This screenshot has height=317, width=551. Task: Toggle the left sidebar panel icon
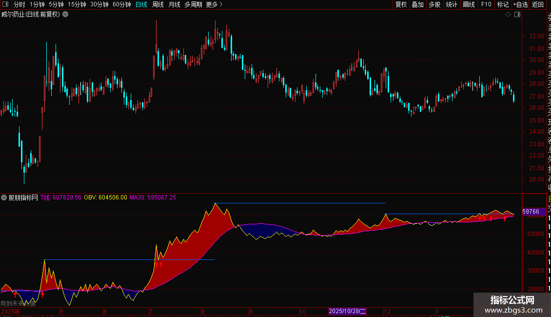(x=6, y=4)
